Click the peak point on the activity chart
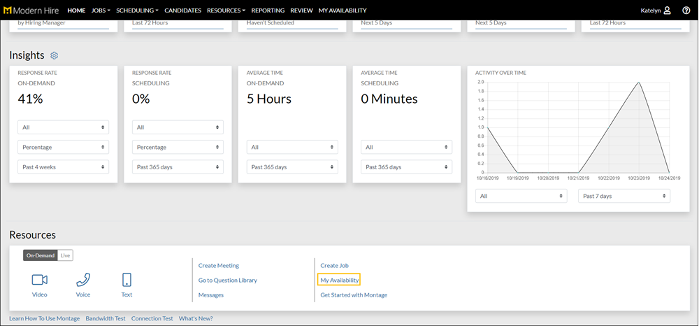The height and width of the screenshot is (326, 699). (638, 83)
